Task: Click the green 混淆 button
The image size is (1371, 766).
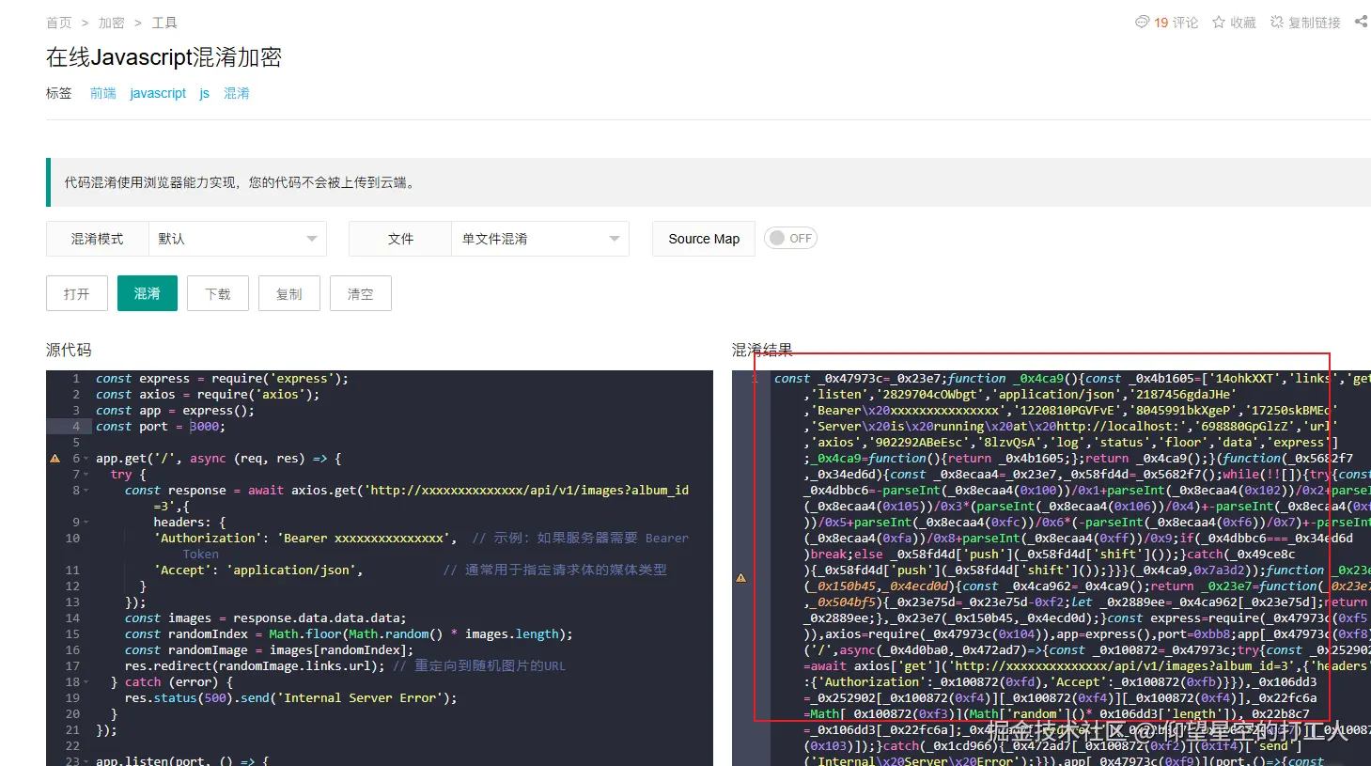Action: (x=148, y=293)
